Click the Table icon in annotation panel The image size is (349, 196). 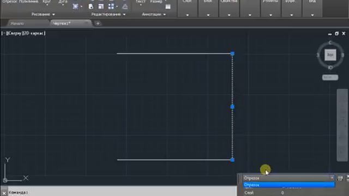point(168,7)
